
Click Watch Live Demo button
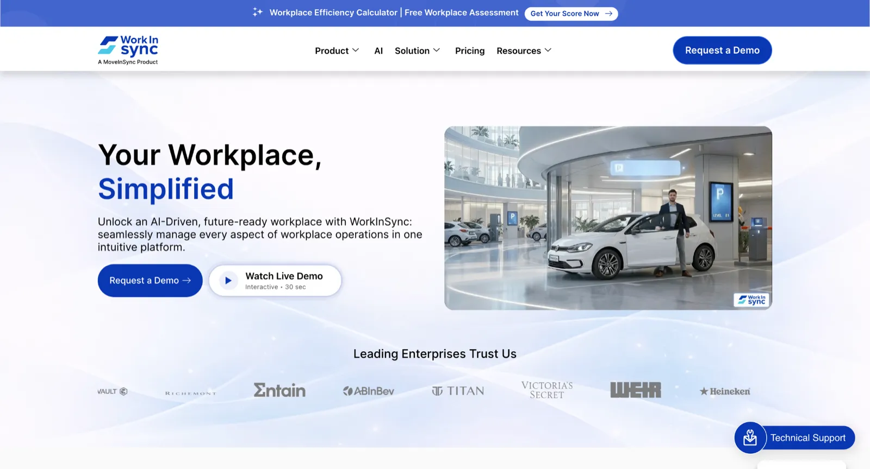[x=275, y=281]
